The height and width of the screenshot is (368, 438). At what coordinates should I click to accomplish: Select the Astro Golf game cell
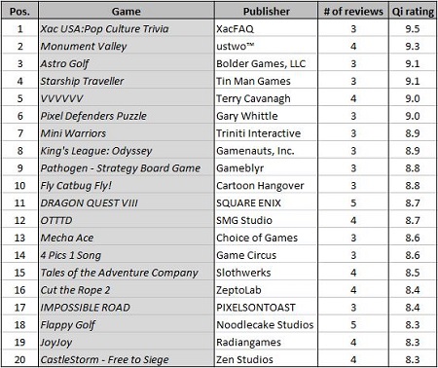point(127,63)
